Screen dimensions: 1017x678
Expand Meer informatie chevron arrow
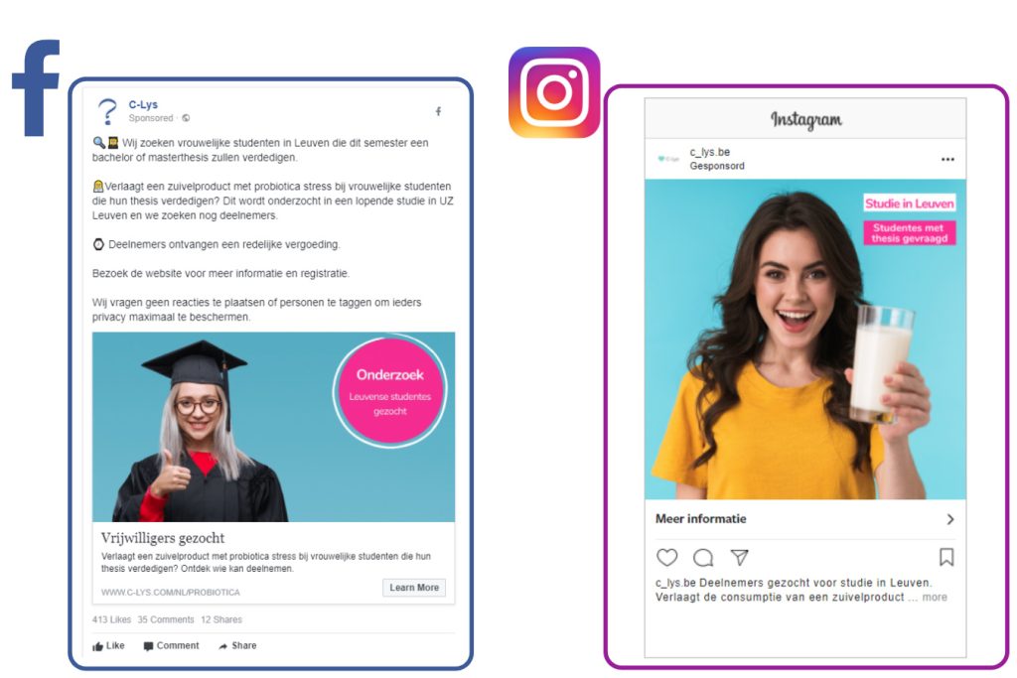[x=950, y=519]
